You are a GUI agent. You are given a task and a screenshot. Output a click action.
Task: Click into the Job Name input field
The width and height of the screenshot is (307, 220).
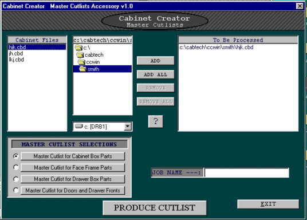tap(247, 172)
